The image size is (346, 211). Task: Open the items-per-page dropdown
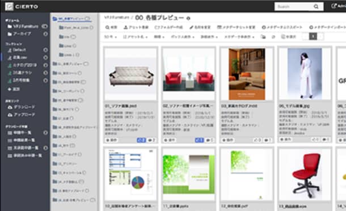coord(111,37)
